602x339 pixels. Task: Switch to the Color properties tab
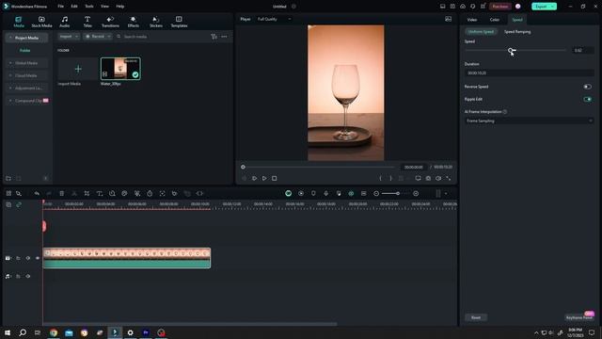coord(495,20)
